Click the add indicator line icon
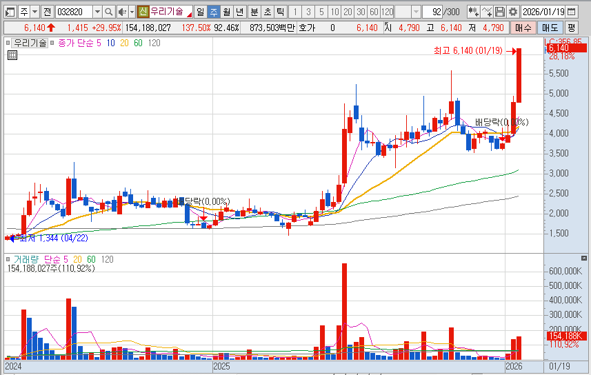The height and width of the screenshot is (375, 591). tap(487, 12)
